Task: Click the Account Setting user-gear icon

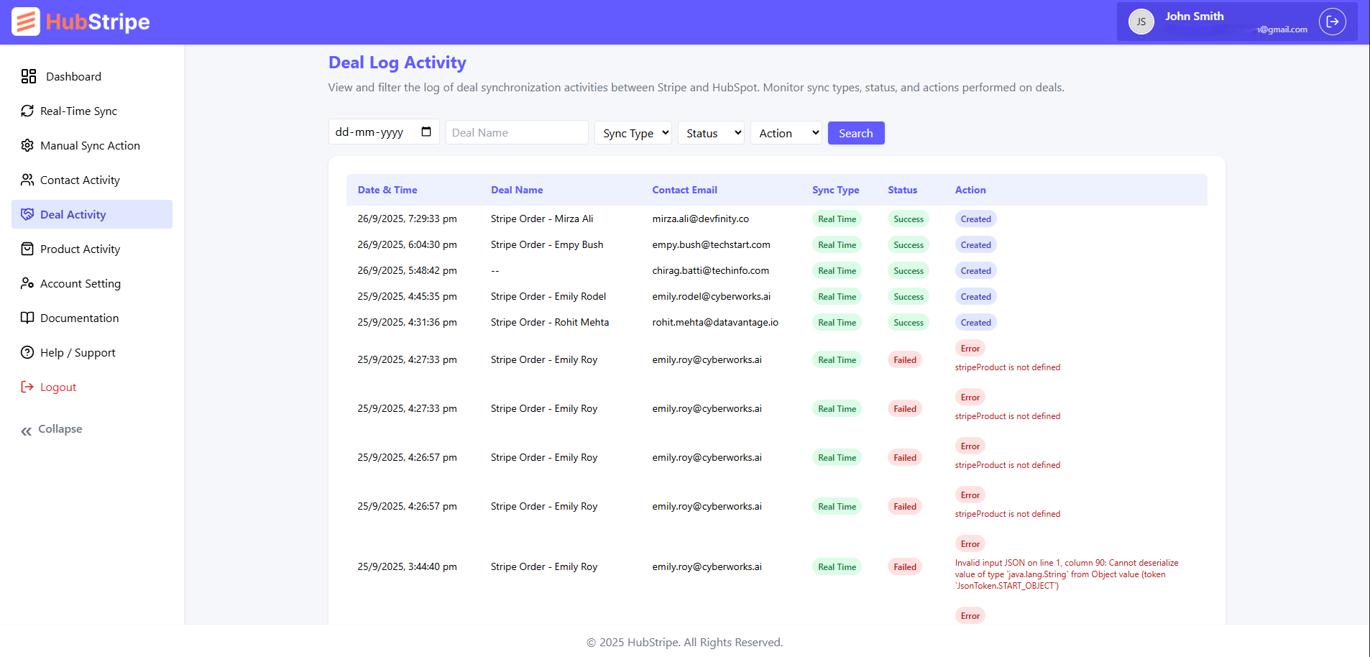Action: tap(27, 283)
